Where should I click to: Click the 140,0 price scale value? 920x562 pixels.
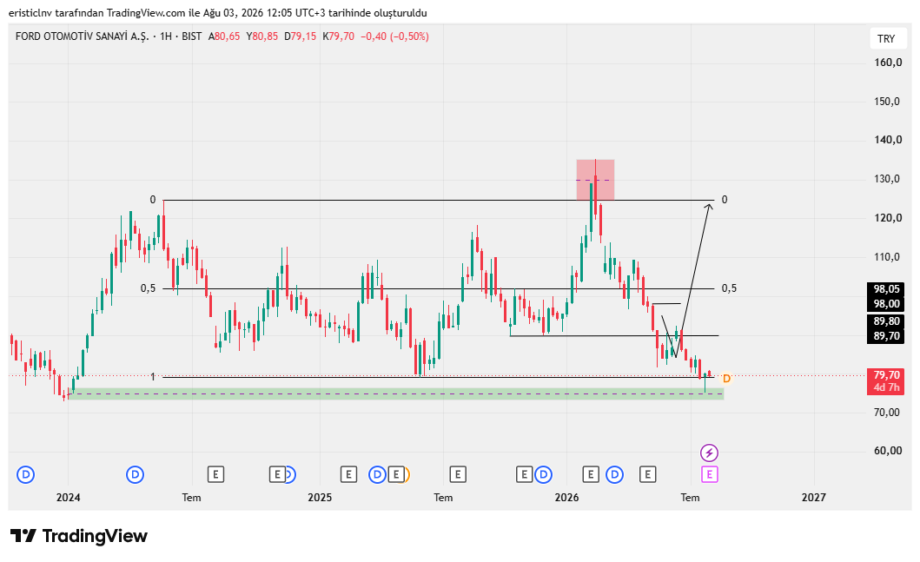[887, 140]
